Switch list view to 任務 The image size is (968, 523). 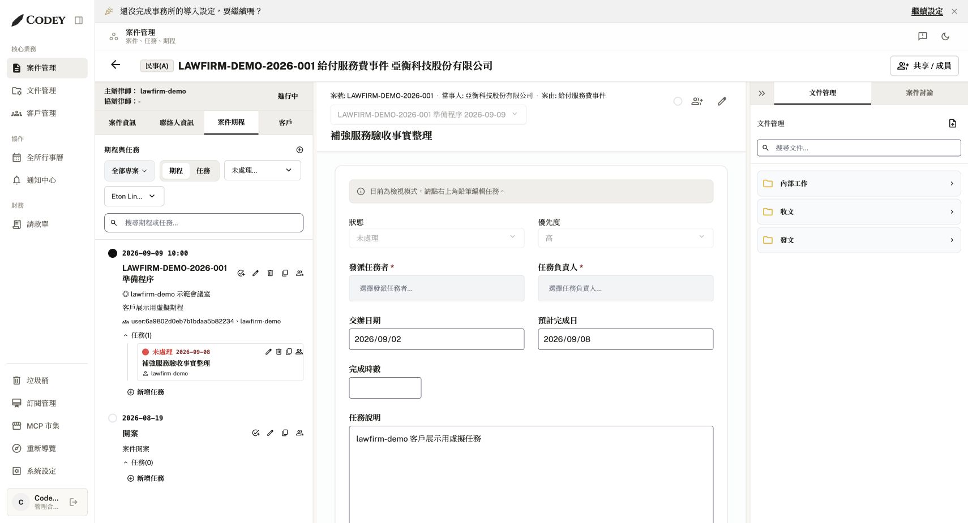(203, 171)
